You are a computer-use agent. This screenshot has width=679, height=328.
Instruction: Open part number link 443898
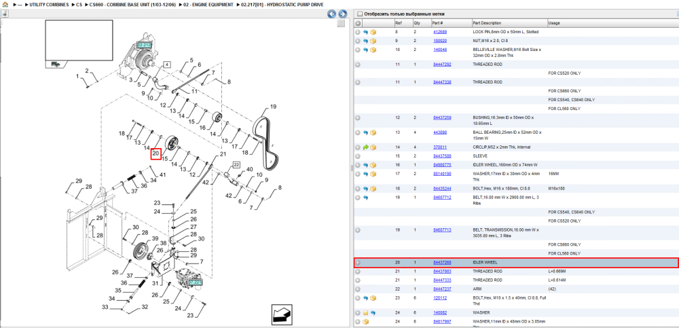point(440,132)
